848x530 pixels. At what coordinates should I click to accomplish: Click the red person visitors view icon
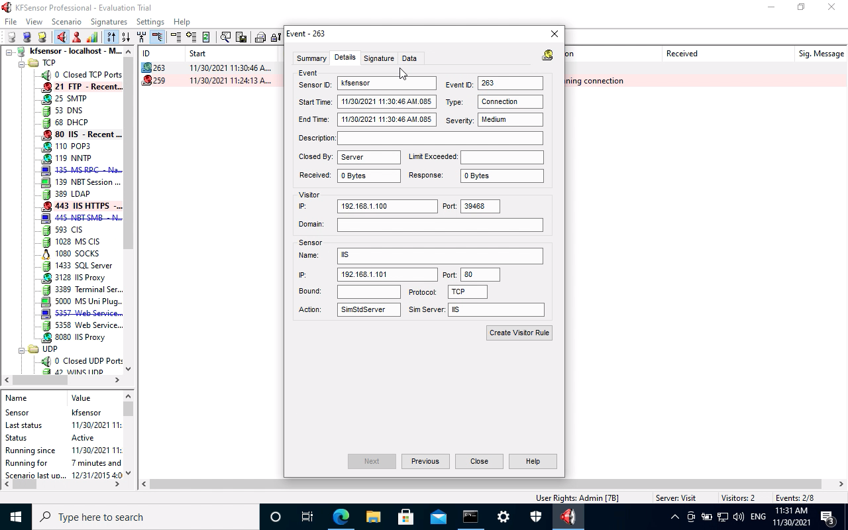[x=77, y=37]
